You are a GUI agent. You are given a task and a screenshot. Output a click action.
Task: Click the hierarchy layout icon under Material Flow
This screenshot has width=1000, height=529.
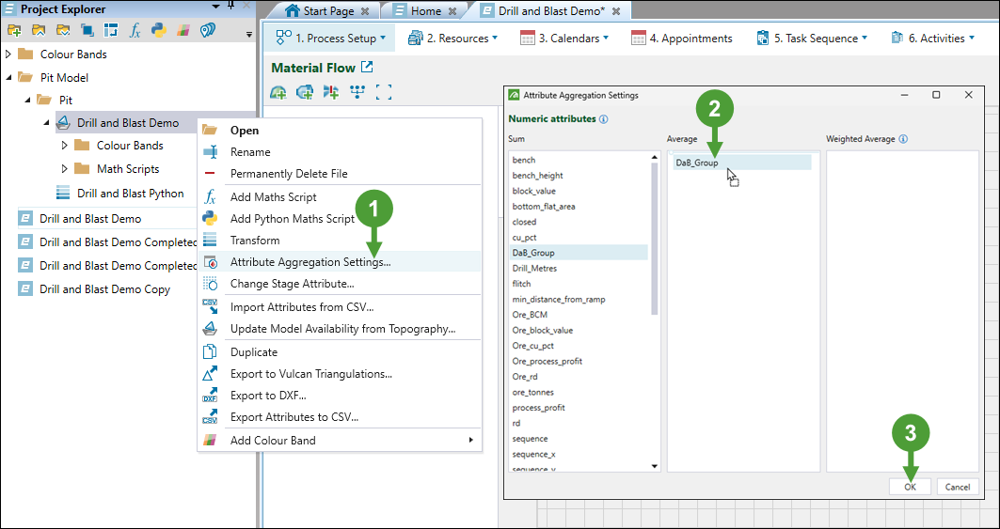pos(357,92)
